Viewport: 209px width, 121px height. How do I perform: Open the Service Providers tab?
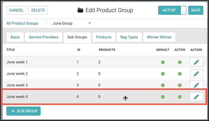click(43, 37)
